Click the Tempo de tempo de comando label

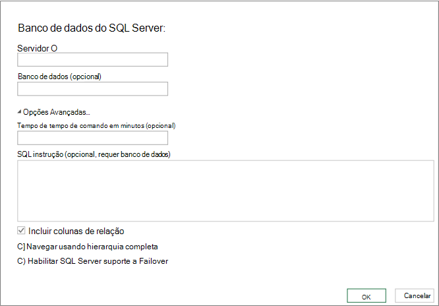pos(96,125)
